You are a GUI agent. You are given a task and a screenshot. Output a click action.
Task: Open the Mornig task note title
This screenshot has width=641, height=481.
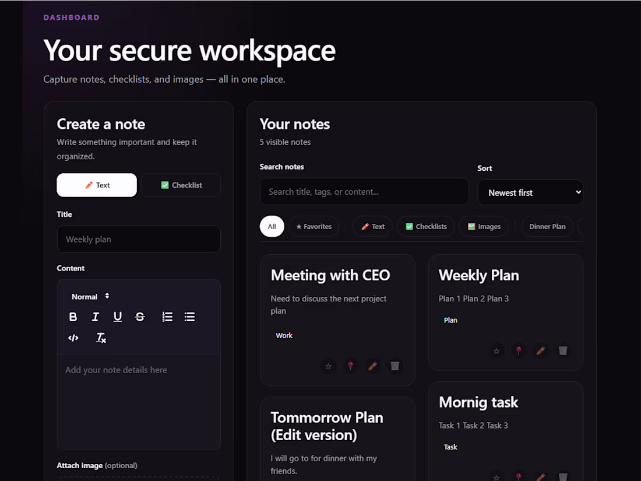click(478, 402)
